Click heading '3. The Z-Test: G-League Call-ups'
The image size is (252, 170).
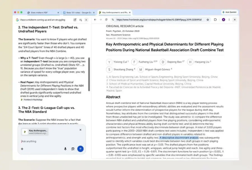[46, 110]
